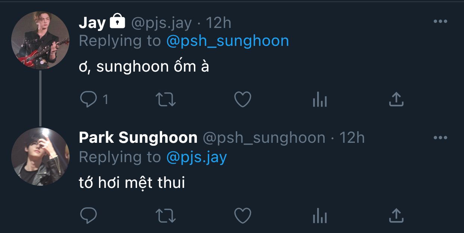Share Jay's tweet using upload icon
Viewport: 464px width, 233px height.
click(x=396, y=100)
